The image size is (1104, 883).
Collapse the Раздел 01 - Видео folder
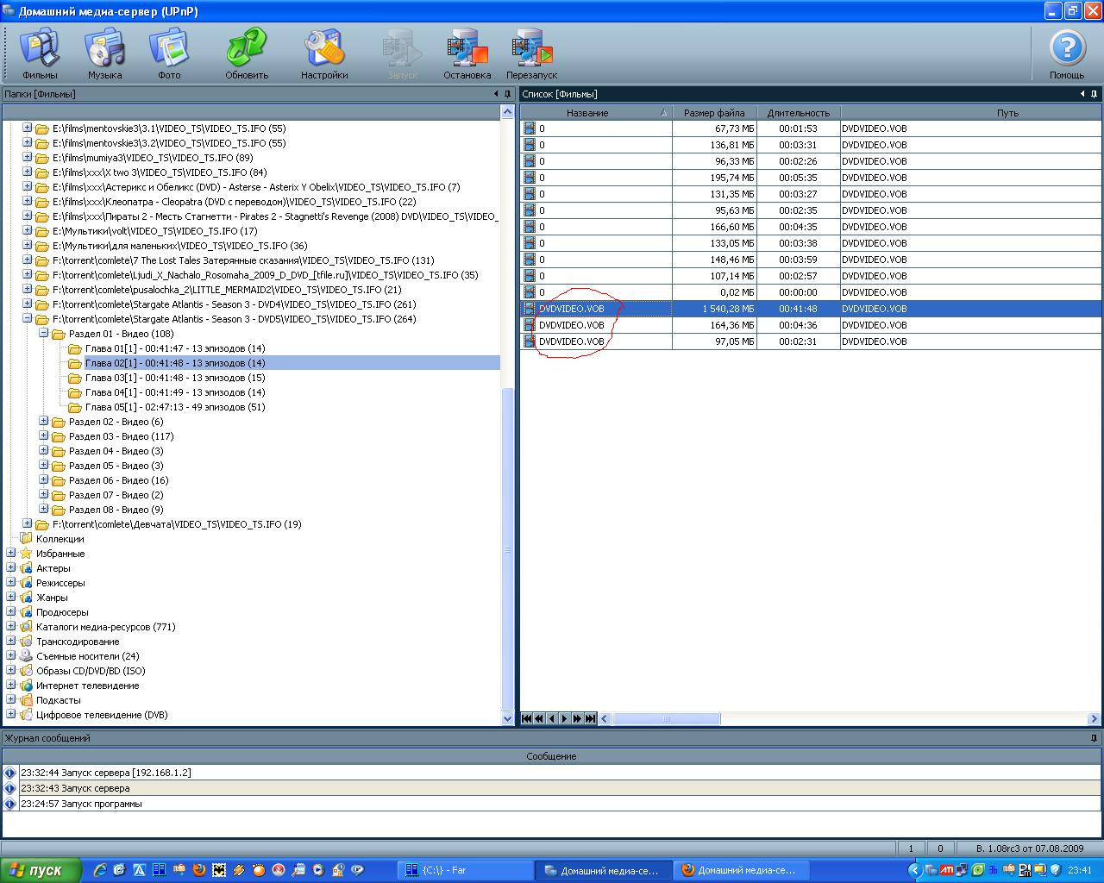pos(44,334)
